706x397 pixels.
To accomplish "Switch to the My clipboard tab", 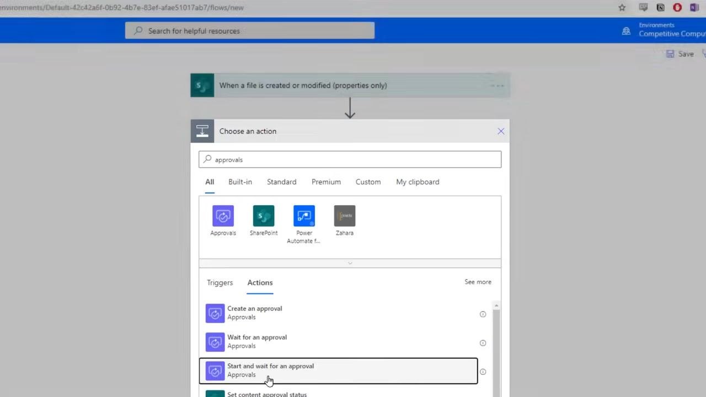I will point(418,182).
